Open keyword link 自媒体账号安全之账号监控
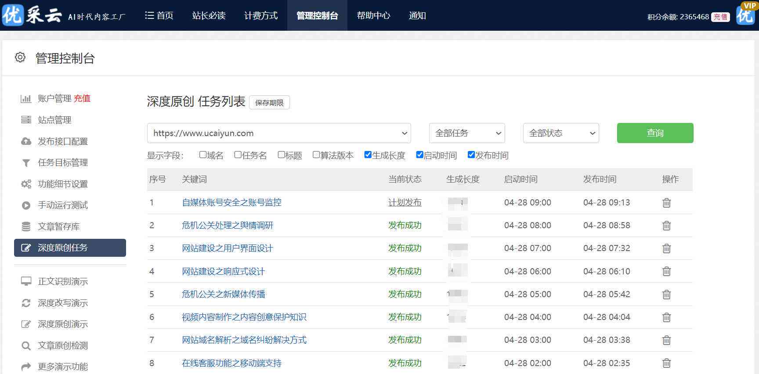This screenshot has width=759, height=374. (x=231, y=202)
